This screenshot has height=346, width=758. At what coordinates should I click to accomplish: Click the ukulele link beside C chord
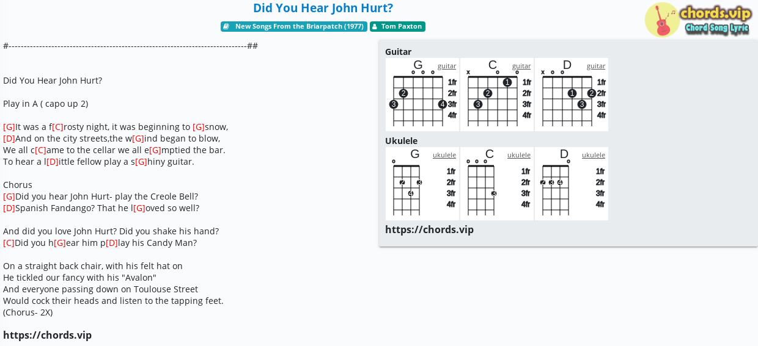point(519,155)
